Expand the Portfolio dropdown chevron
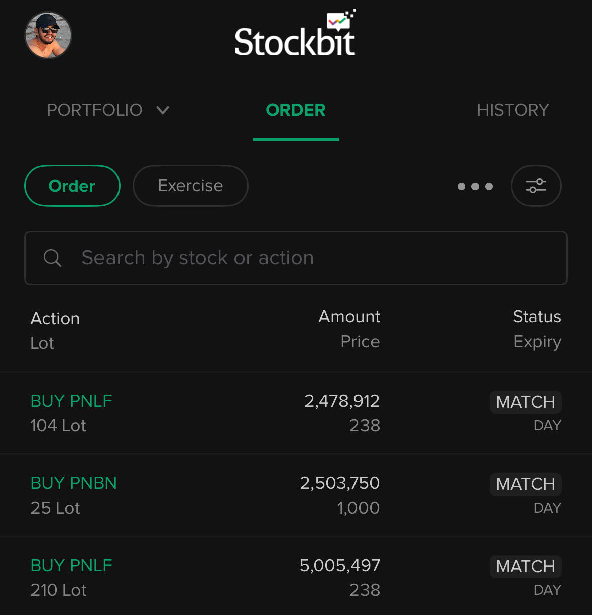This screenshot has height=615, width=592. 163,110
